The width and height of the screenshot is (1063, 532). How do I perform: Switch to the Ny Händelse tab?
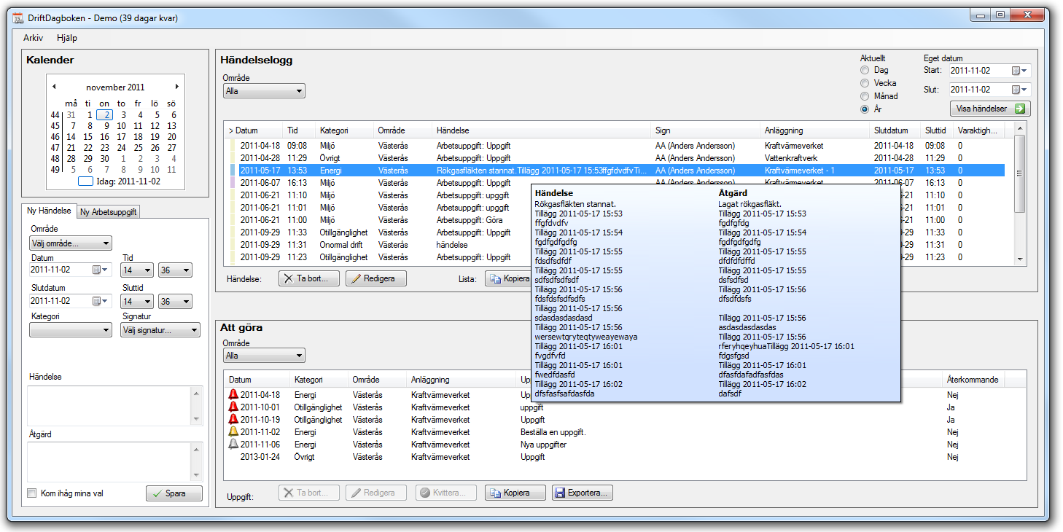click(49, 211)
